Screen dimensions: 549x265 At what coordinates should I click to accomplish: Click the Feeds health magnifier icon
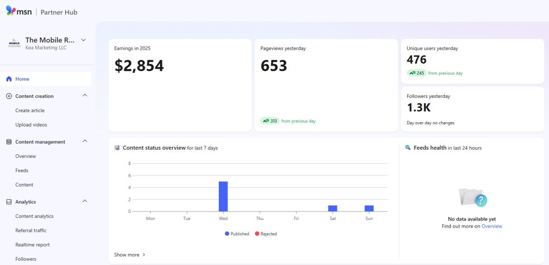coord(408,148)
